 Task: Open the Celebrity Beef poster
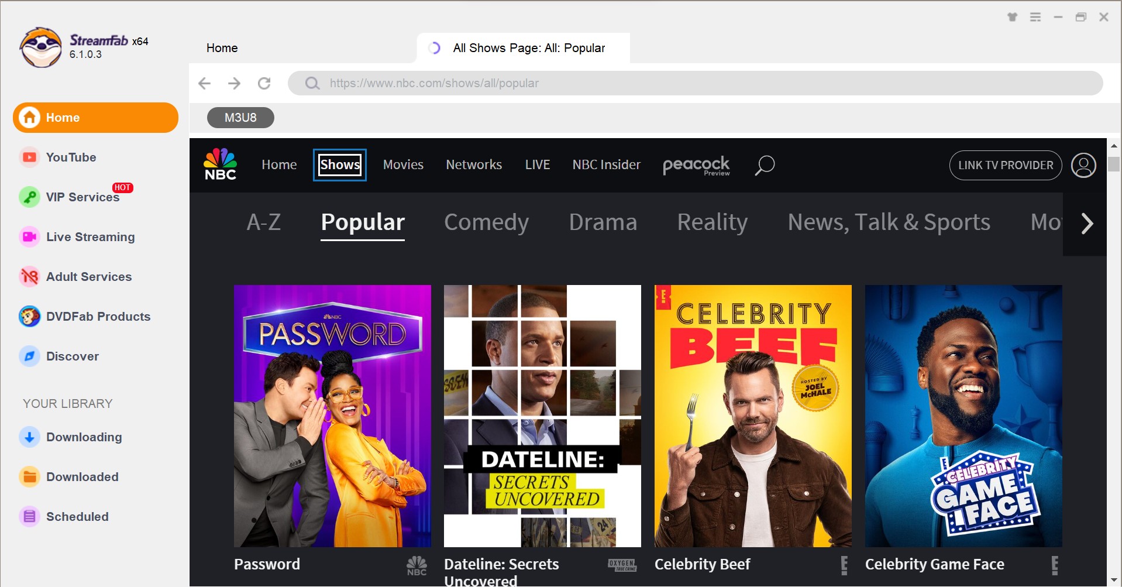click(x=753, y=416)
